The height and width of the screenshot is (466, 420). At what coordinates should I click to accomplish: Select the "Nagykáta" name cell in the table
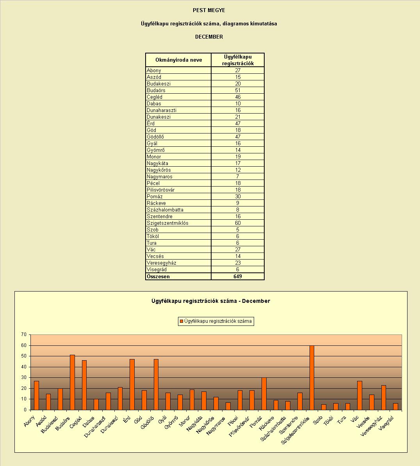[x=178, y=164]
